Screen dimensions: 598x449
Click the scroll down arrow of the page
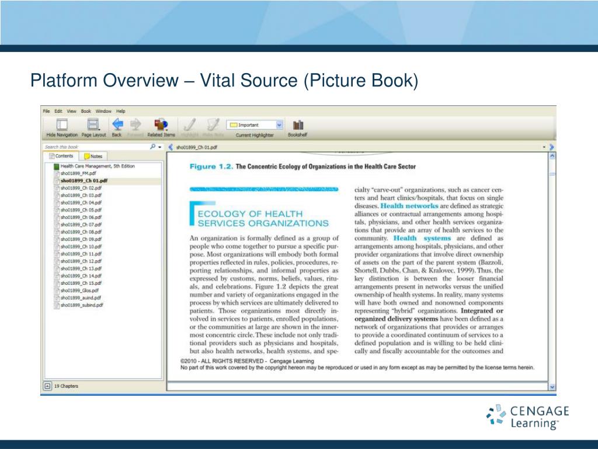point(552,387)
